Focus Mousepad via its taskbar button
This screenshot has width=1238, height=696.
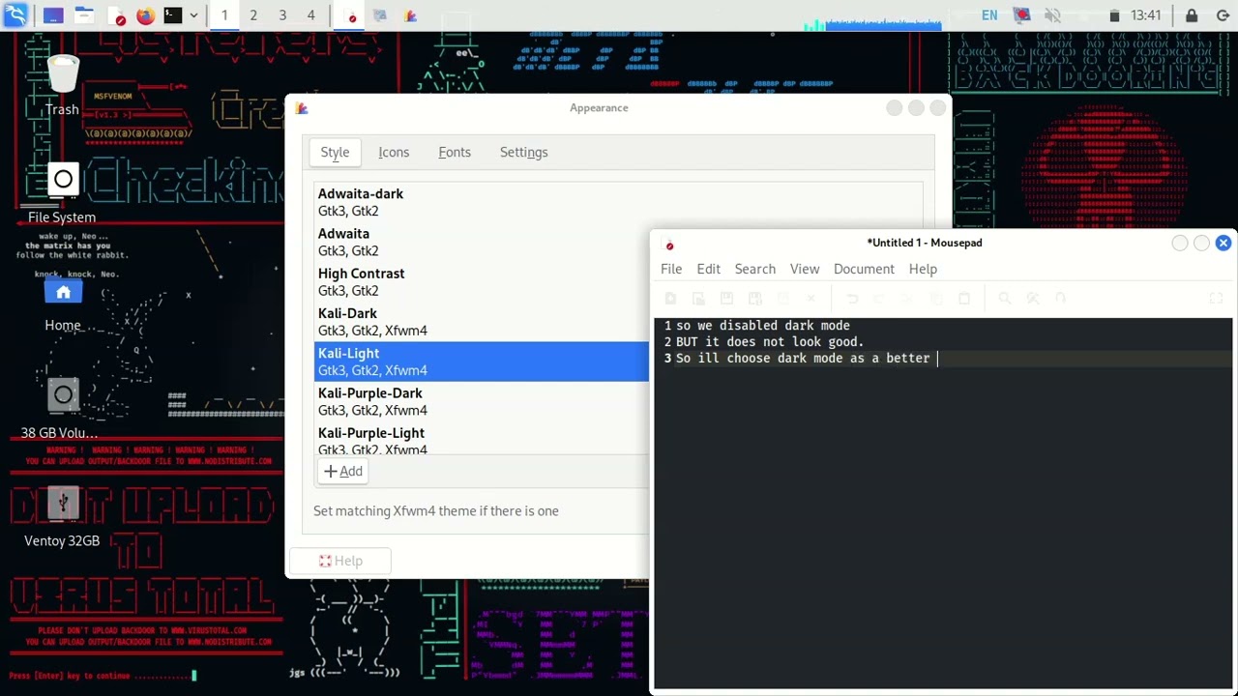pos(351,15)
